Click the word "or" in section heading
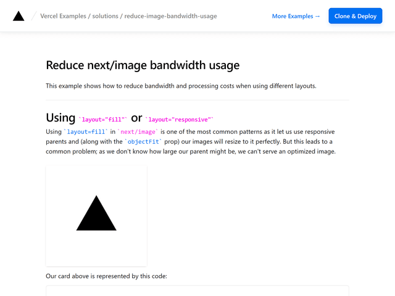Screen dimensions: 395x296 [x=136, y=118]
